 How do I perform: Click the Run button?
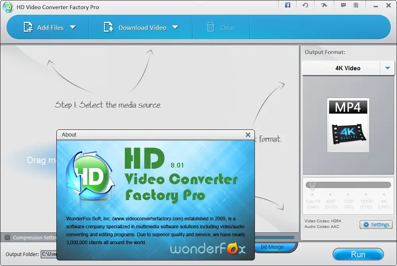tap(358, 254)
